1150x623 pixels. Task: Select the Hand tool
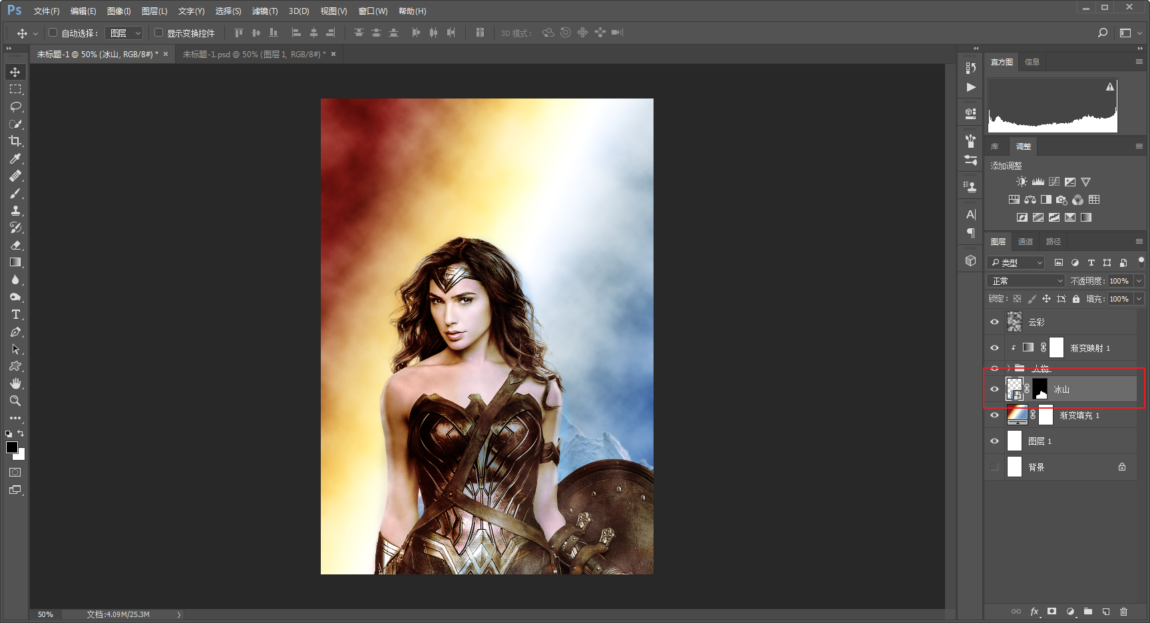(15, 383)
